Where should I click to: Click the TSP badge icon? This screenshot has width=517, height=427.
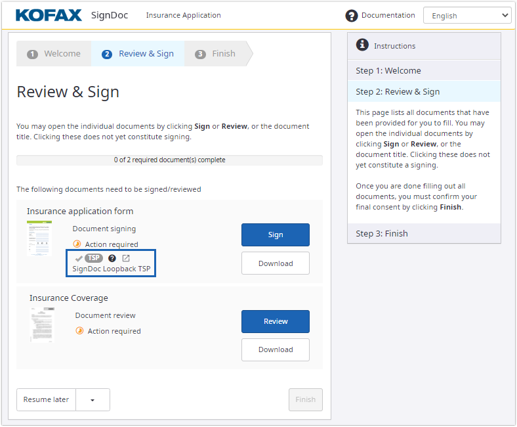[94, 258]
